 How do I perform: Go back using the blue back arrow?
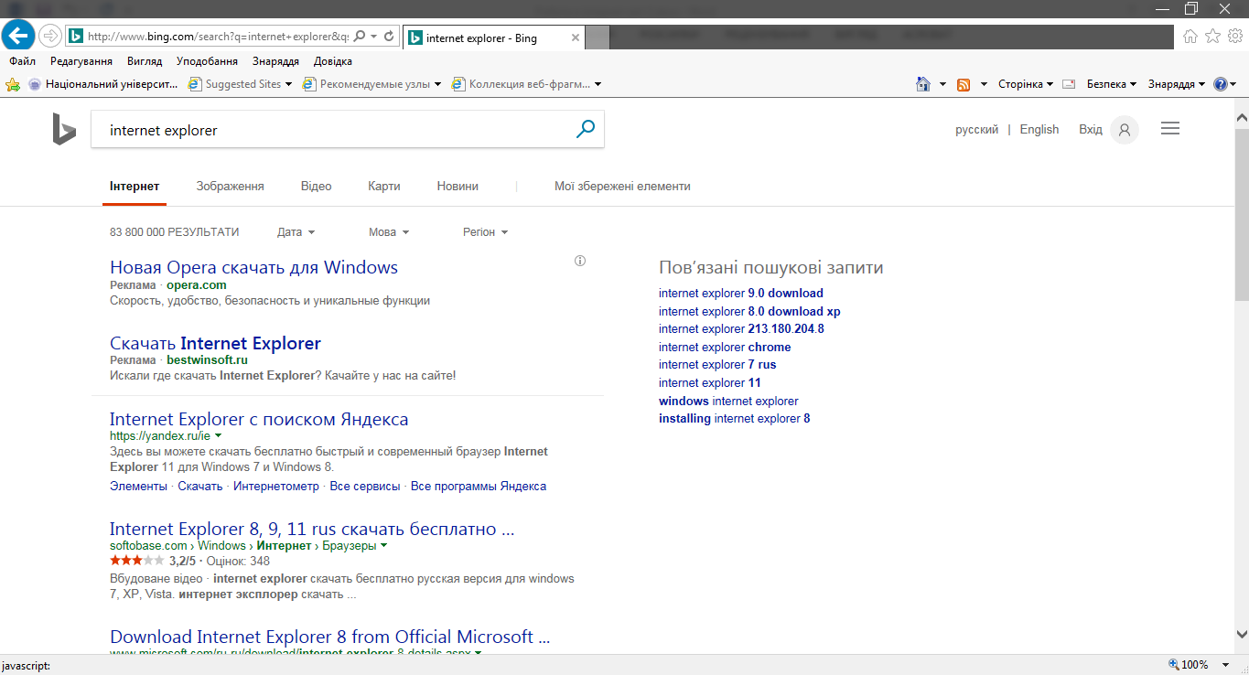pos(18,36)
